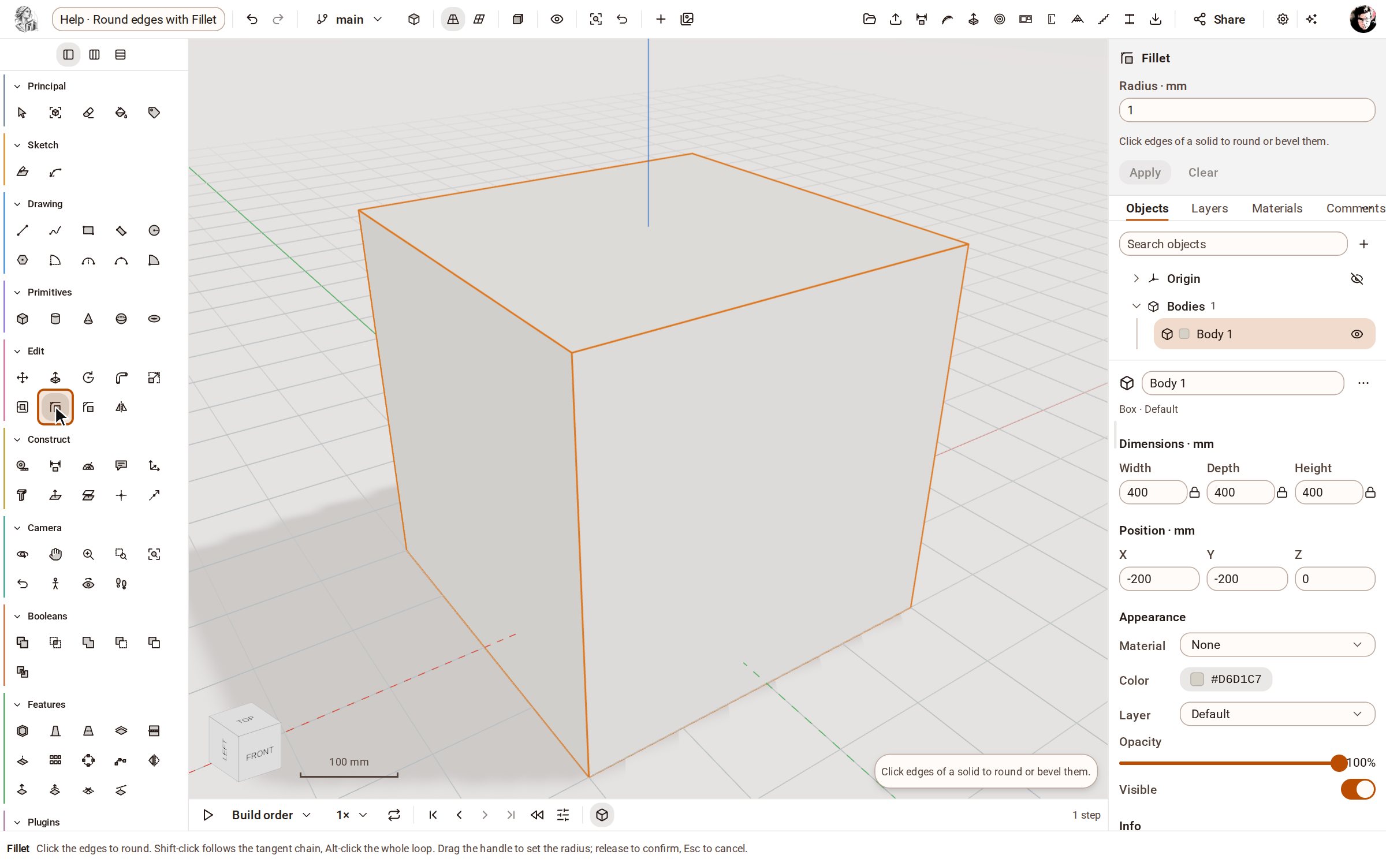The width and height of the screenshot is (1386, 866).
Task: Open the main branch dropdown
Action: click(x=349, y=19)
